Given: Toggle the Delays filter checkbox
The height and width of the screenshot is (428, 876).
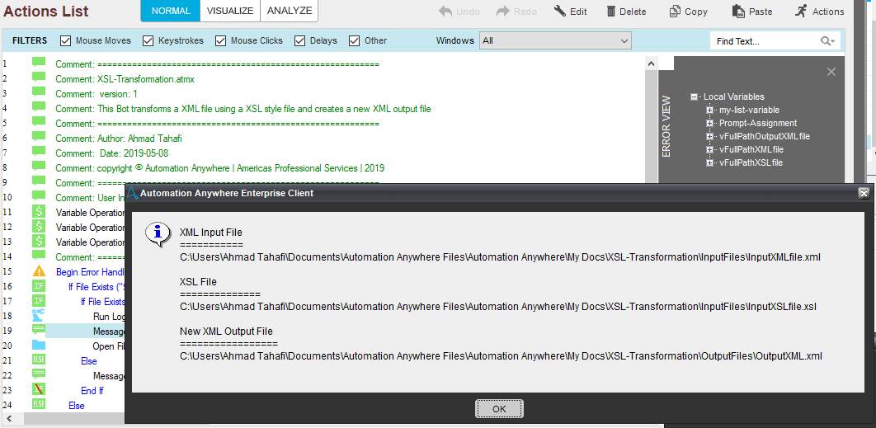Looking at the screenshot, I should pyautogui.click(x=300, y=40).
